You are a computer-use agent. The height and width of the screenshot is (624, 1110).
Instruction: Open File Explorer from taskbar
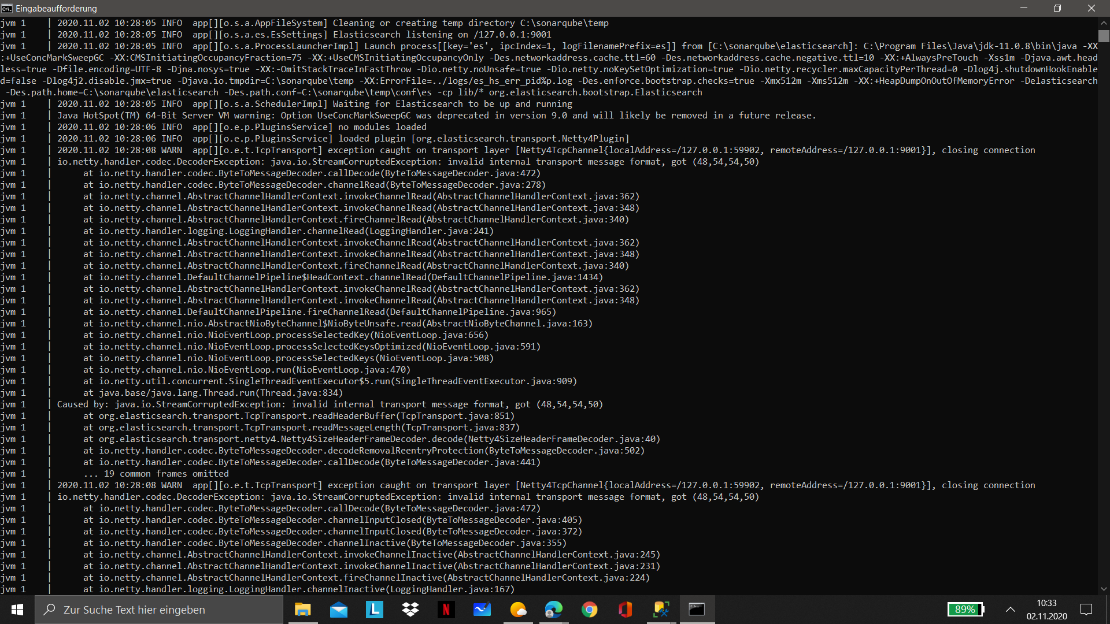click(302, 610)
